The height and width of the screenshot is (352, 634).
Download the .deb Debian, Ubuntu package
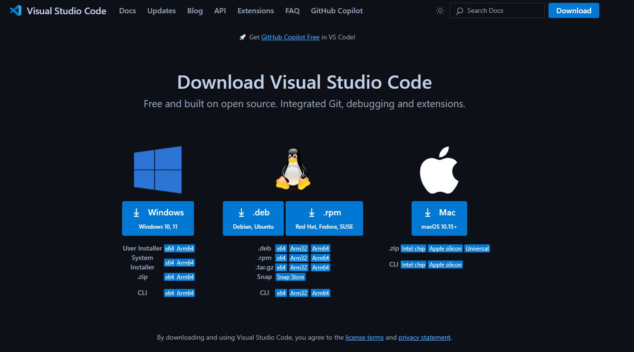tap(253, 218)
